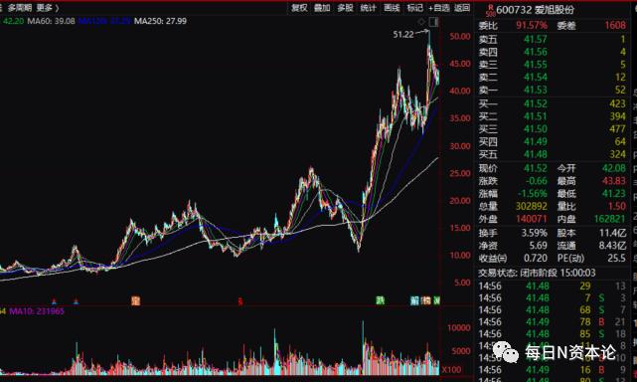The width and height of the screenshot is (637, 382).
Task: Select the 卖二 41.54 ask row
Action: pyautogui.click(x=553, y=78)
